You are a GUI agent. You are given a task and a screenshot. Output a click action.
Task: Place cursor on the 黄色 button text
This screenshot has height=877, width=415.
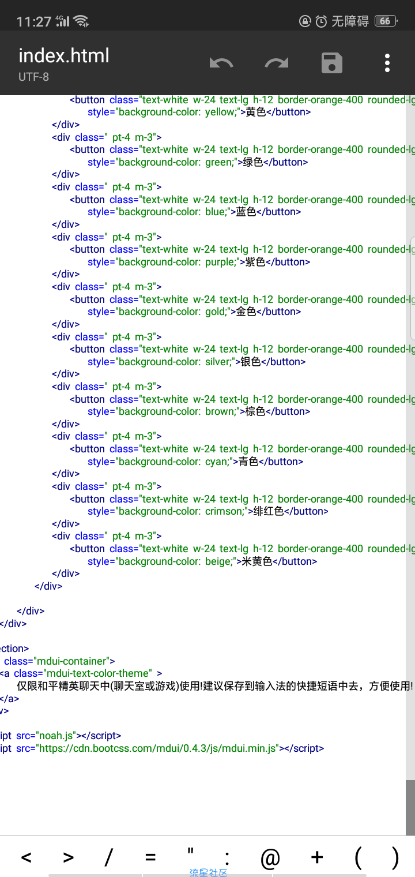255,113
